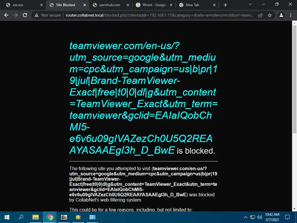
Task: Click 'This could be for a few reasons' line
Action: (131, 210)
